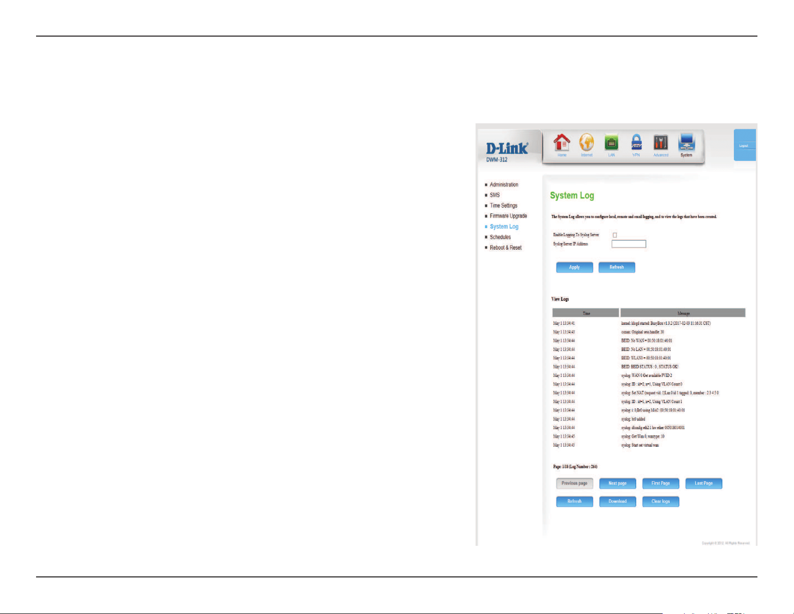Click timestamp 'May 1 13:34:41'

[564, 323]
